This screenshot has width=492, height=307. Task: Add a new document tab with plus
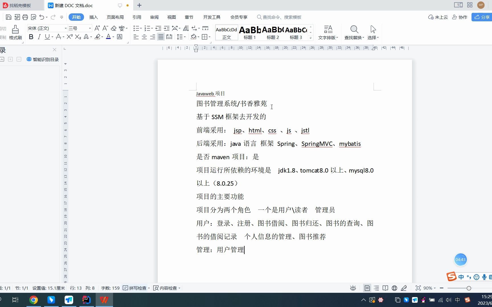pos(139,5)
